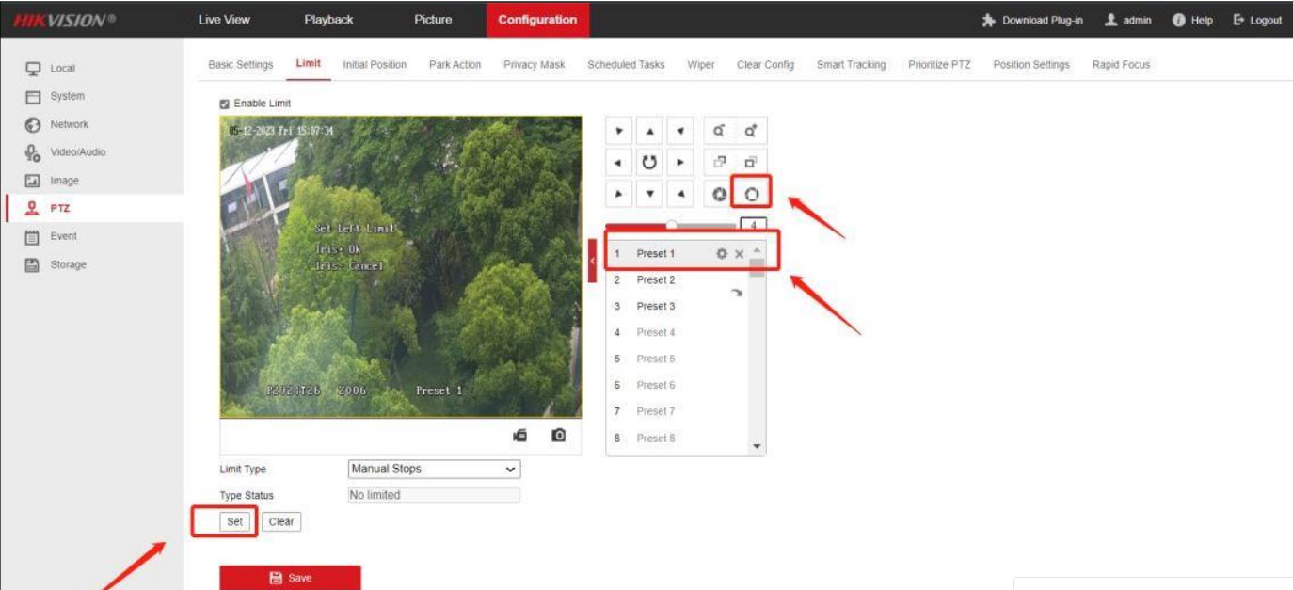Pan the camera right with the right arrow
Image resolution: width=1293 pixels, height=590 pixels.
click(679, 162)
